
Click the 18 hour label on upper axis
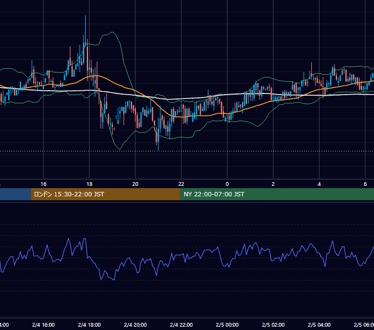[89, 184]
